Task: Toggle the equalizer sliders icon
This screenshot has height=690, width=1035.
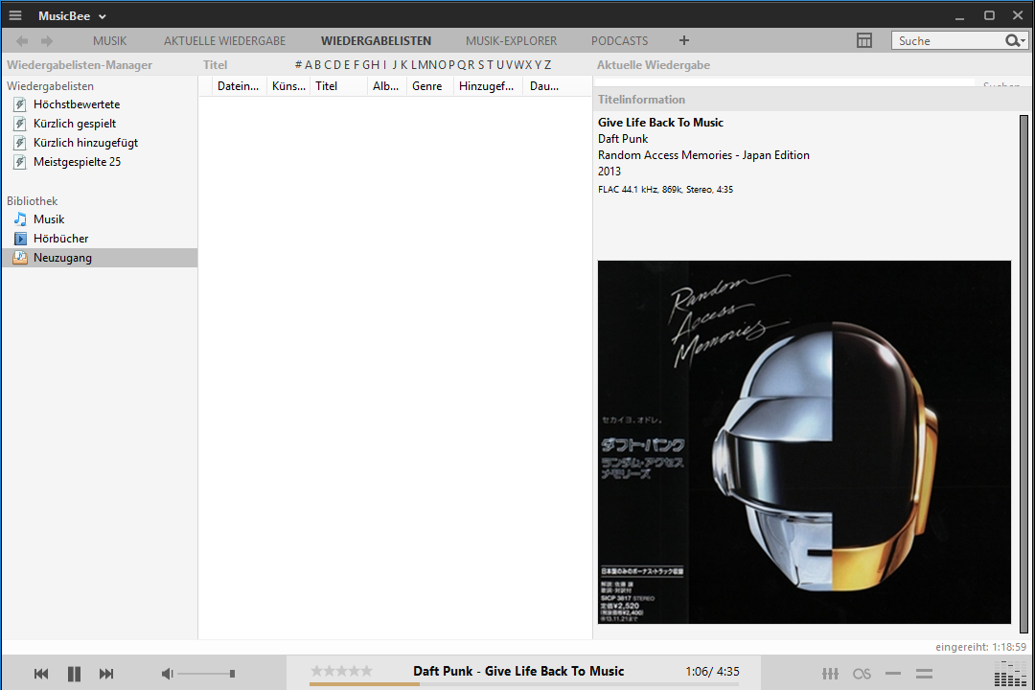Action: click(830, 674)
